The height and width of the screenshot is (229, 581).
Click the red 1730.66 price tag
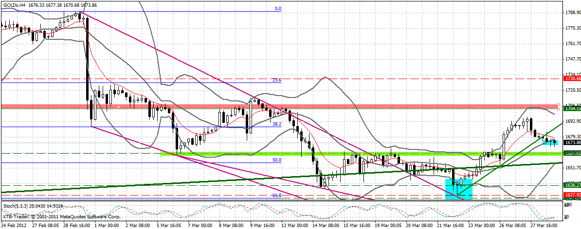click(572, 79)
